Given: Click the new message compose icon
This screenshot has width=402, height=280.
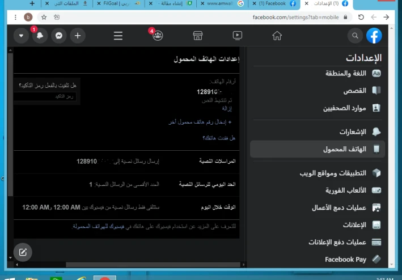Looking at the screenshot, I should (x=23, y=252).
